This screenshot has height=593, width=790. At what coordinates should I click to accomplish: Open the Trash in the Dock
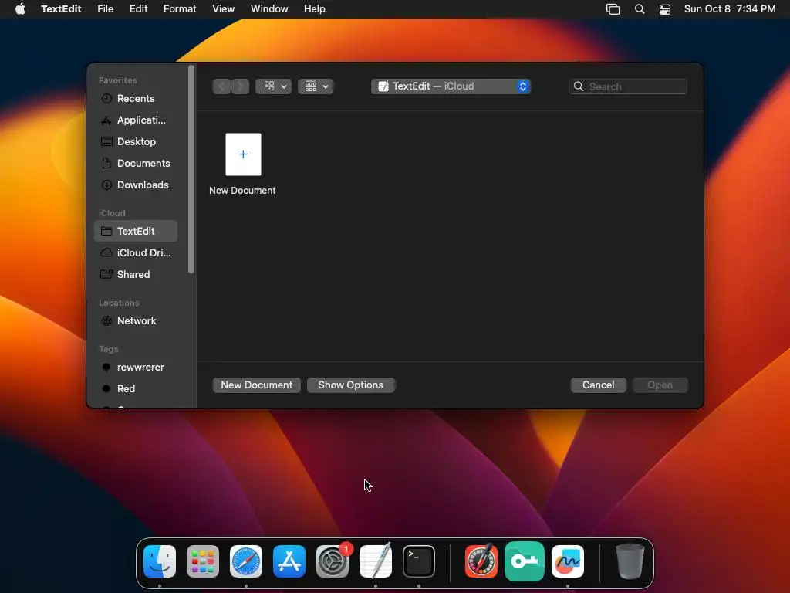click(x=630, y=561)
